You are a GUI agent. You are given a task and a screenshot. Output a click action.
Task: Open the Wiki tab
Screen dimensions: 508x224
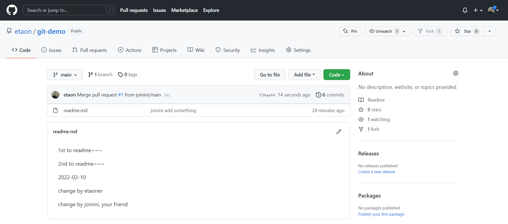(x=196, y=50)
